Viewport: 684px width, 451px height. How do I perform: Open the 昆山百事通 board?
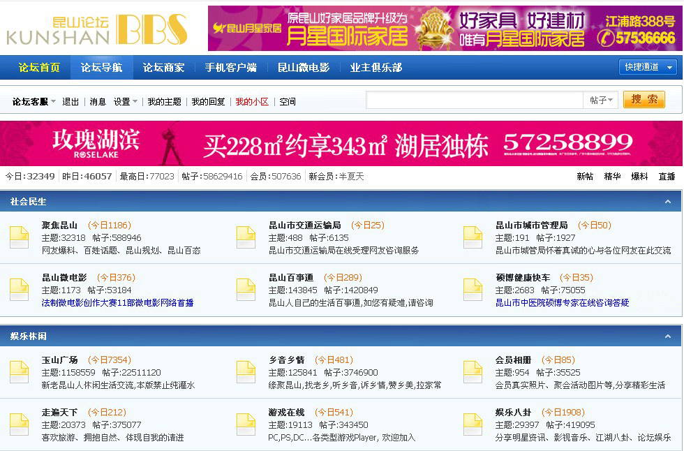[x=291, y=277]
